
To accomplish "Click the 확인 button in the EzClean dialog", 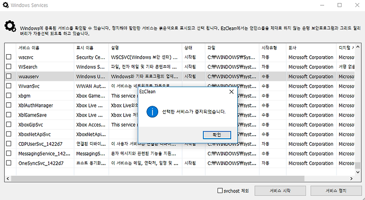I will [x=217, y=135].
